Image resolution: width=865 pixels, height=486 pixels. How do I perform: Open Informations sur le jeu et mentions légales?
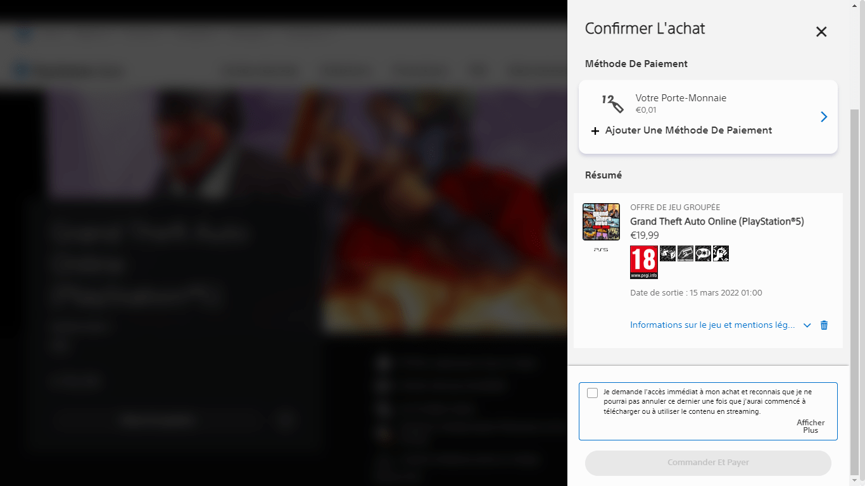coord(712,325)
